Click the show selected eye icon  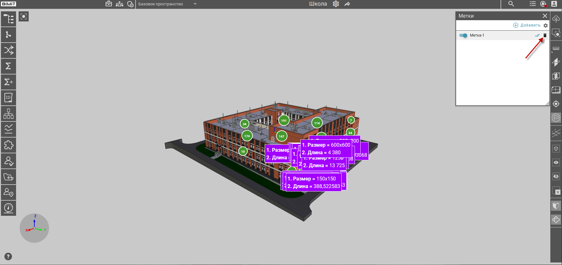point(556,162)
